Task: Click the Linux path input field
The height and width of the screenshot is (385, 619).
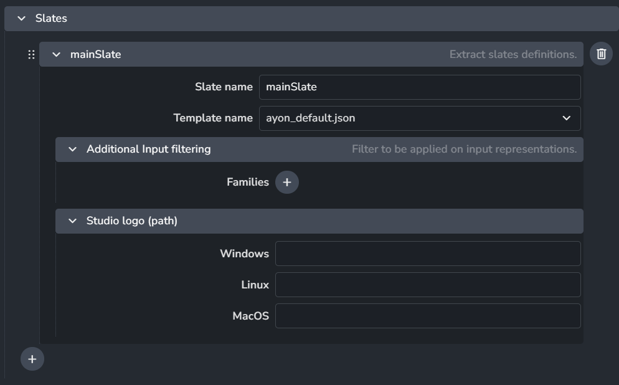Action: pyautogui.click(x=427, y=285)
